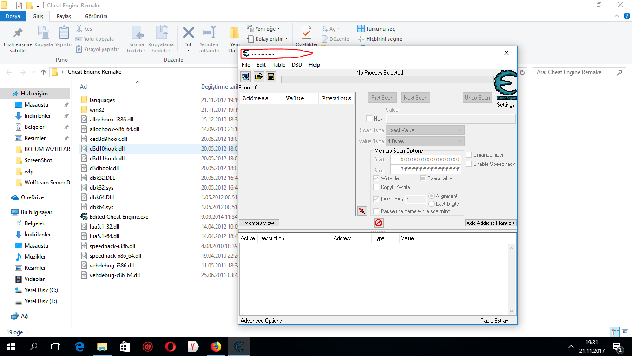Click the open-folder load table icon
Viewport: 632px width, 356px height.
tap(258, 76)
